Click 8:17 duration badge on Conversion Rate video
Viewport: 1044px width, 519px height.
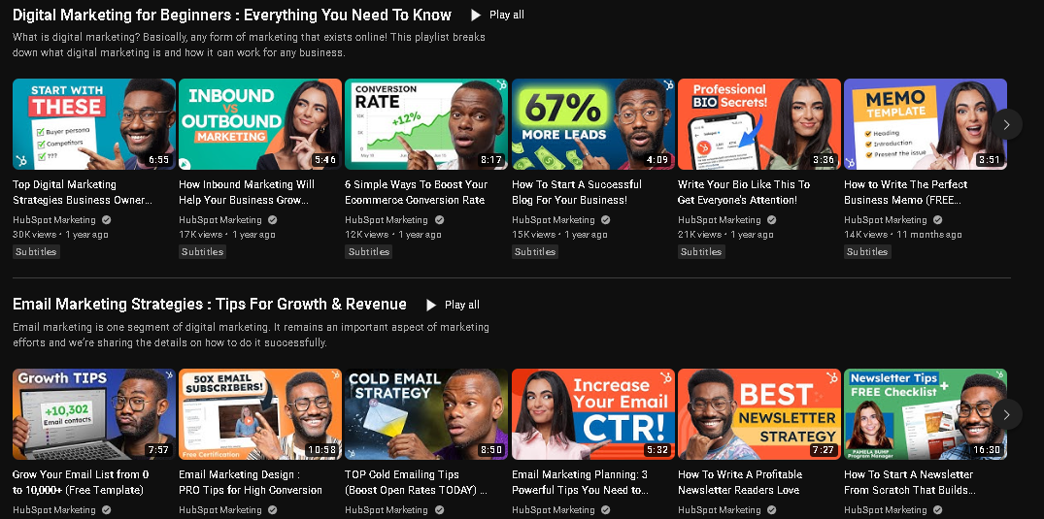coord(491,160)
